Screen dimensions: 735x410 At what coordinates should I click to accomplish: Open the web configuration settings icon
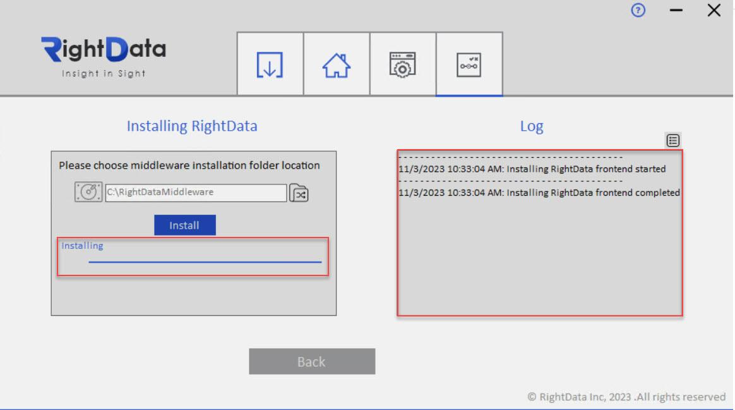pos(403,64)
